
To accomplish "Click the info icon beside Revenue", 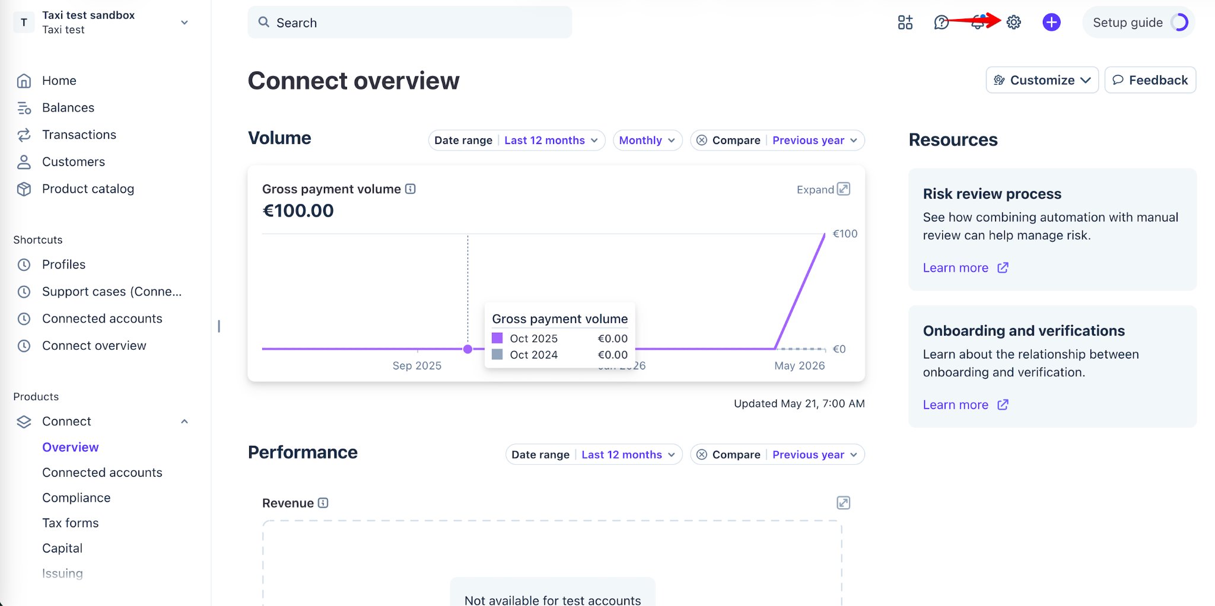I will coord(323,503).
